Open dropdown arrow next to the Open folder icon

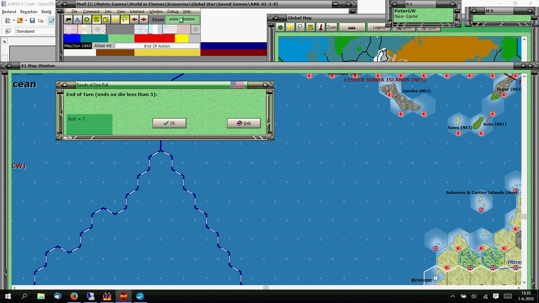[x=26, y=21]
